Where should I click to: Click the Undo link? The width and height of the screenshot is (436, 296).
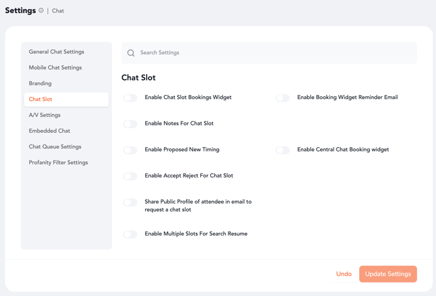[344, 274]
